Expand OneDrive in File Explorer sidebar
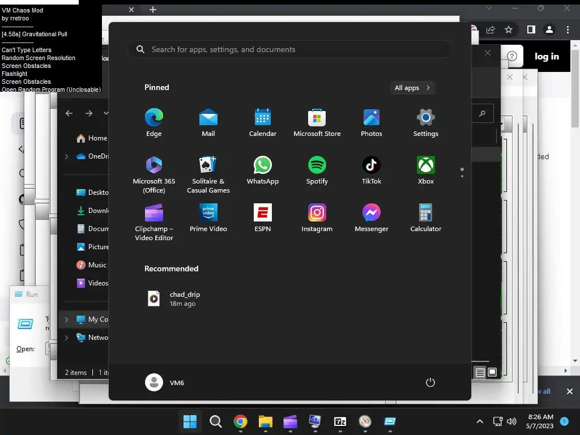Image resolution: width=580 pixels, height=435 pixels. click(67, 156)
